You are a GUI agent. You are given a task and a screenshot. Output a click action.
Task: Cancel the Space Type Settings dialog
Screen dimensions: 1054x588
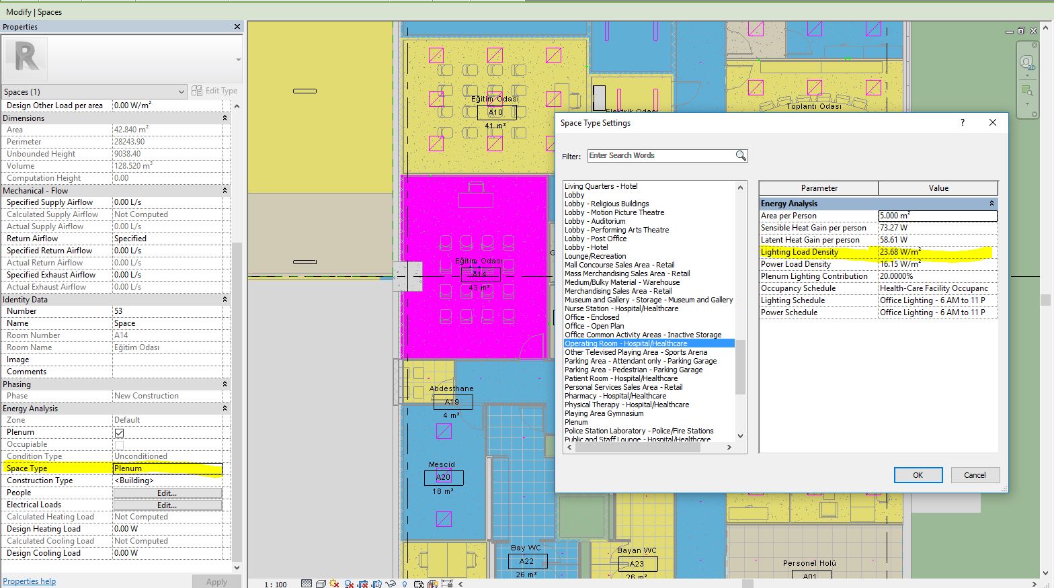(x=975, y=475)
